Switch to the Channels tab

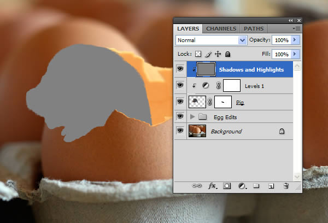point(221,28)
